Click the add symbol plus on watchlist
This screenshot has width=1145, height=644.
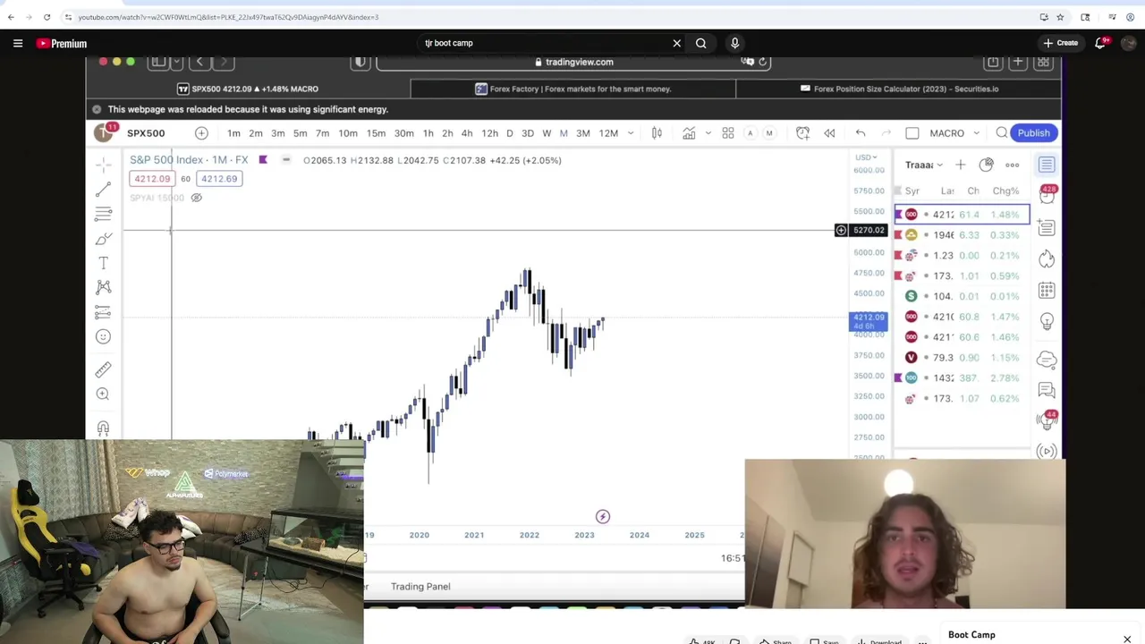(960, 165)
